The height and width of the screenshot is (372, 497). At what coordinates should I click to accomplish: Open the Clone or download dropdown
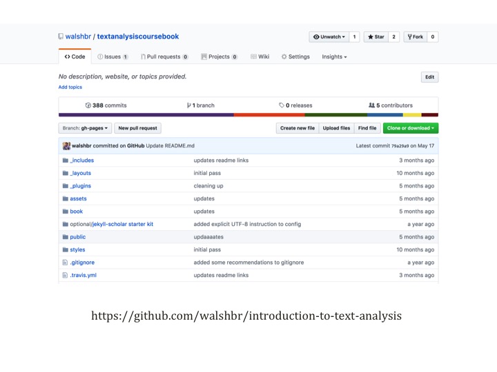click(411, 128)
